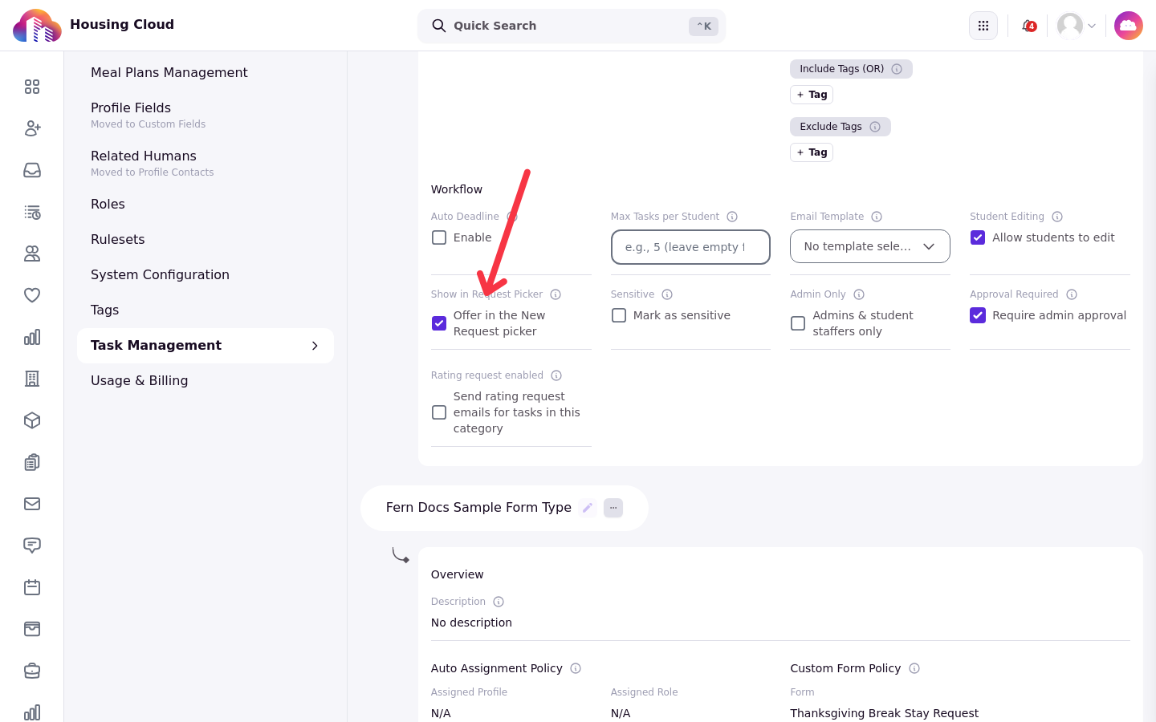Open the calendar sidebar icon
1156x722 pixels.
32,587
